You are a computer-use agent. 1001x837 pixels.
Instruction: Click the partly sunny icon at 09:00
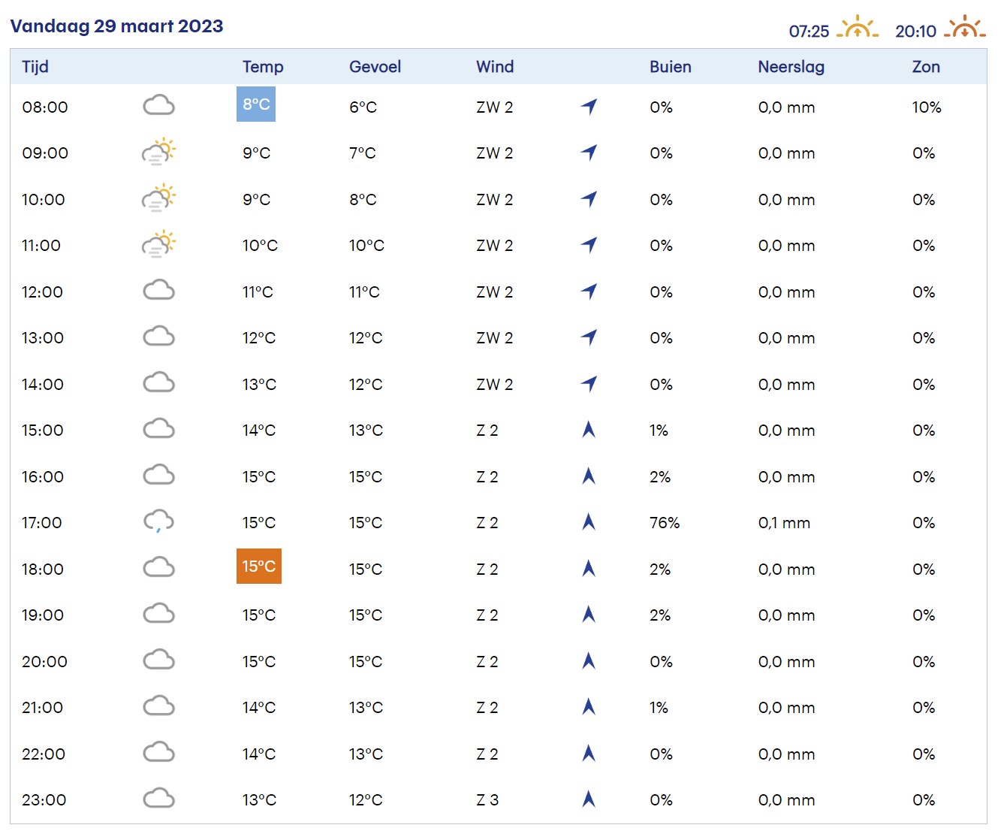[158, 152]
